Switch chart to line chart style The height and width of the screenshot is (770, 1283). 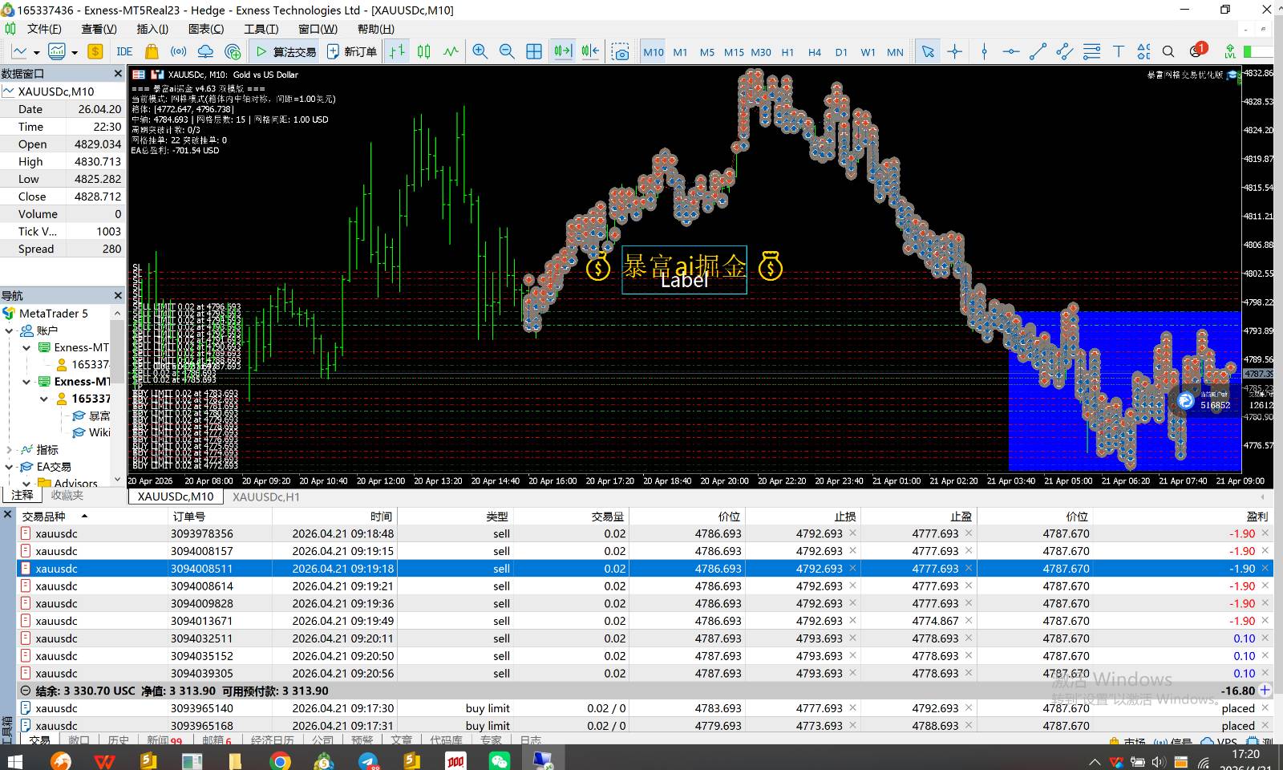click(x=451, y=51)
